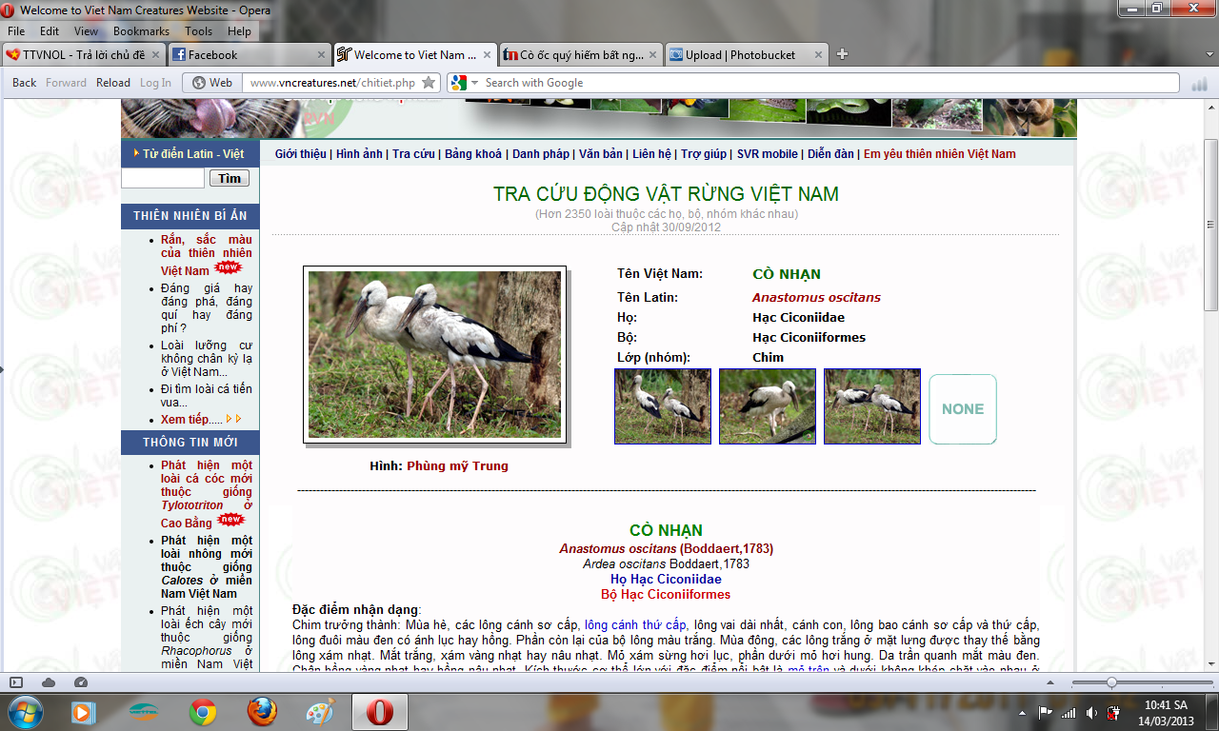1219x731 pixels.
Task: Open the Tylototriton cá cóc news link
Action: click(x=207, y=494)
